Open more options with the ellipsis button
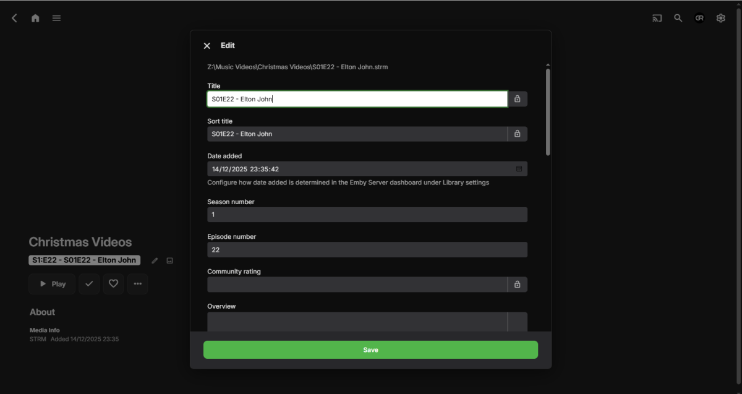742x394 pixels. pos(137,284)
